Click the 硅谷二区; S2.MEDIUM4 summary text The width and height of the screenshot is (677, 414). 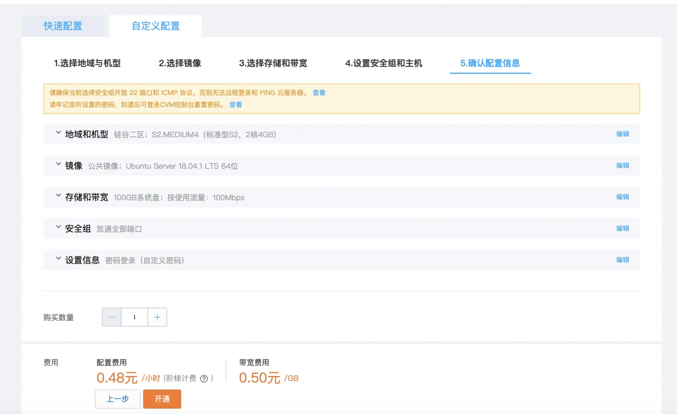195,135
